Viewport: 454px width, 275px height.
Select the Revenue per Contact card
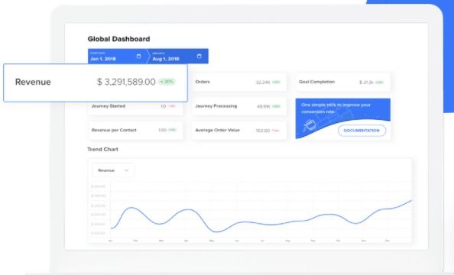135,131
